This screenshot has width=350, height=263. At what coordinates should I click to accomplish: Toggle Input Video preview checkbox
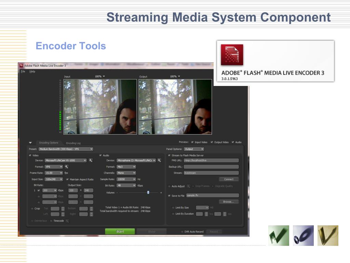tap(192, 142)
